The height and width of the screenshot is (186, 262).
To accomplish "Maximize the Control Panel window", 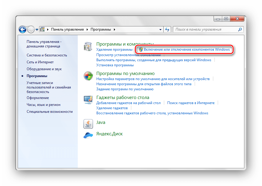I will click(x=226, y=19).
